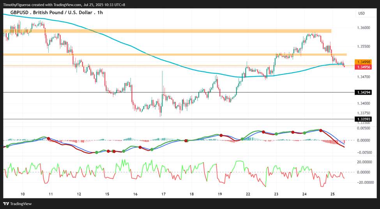
Task: Click the 1.33750 price axis value
Action: [x=364, y=113]
